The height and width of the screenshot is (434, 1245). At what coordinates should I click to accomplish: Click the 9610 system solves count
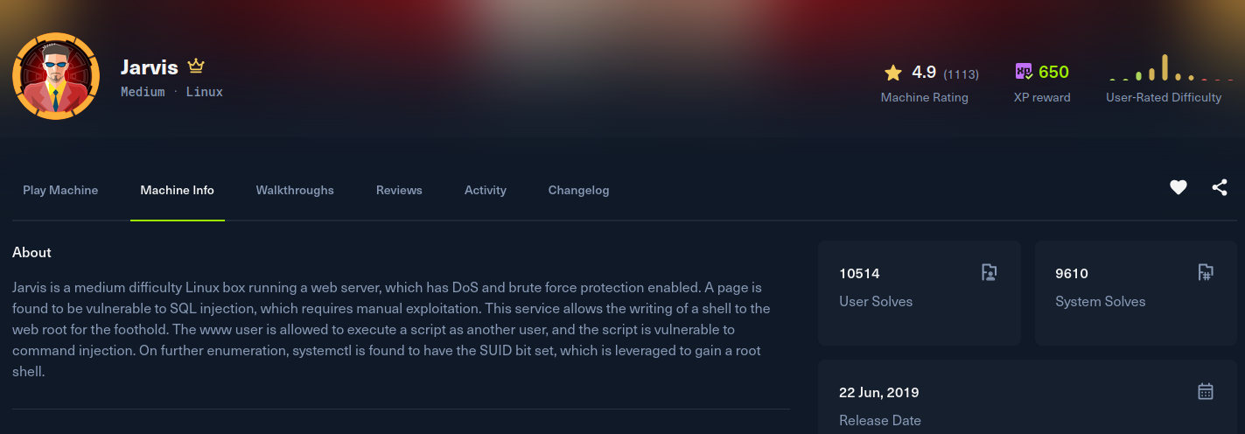click(x=1072, y=273)
